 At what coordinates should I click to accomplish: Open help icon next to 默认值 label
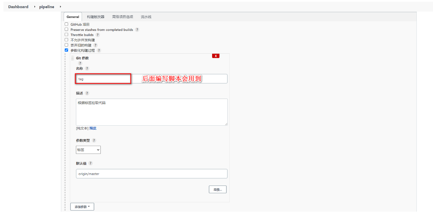[x=90, y=163]
